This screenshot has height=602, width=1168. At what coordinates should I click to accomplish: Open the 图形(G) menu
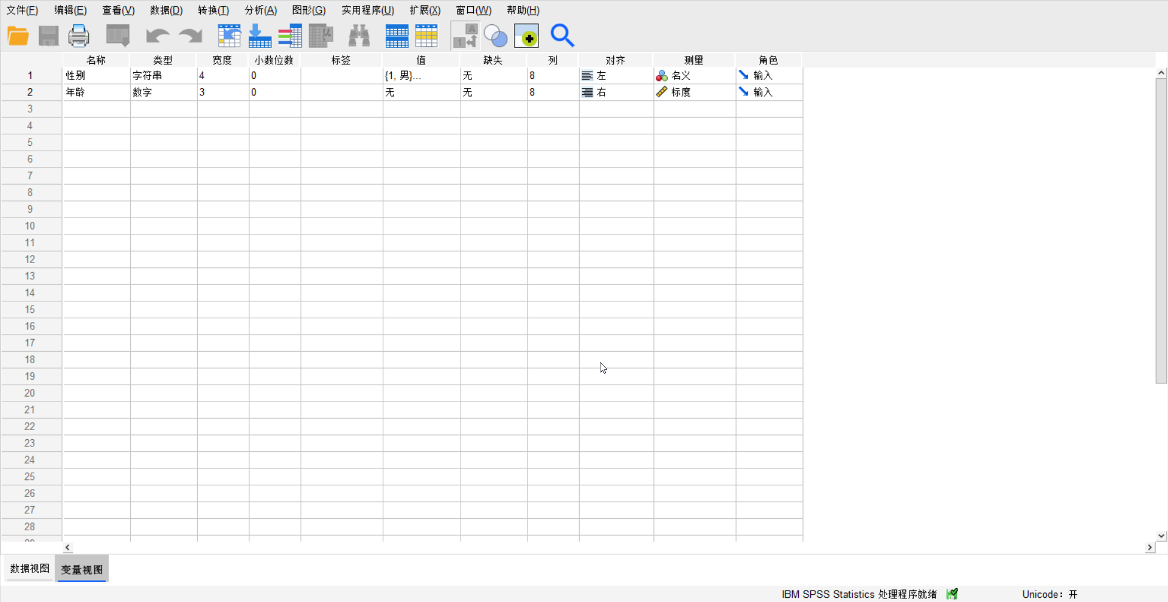tap(309, 10)
